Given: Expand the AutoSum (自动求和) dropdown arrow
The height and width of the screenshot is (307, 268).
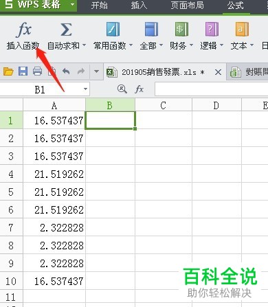Looking at the screenshot, I should tap(84, 45).
